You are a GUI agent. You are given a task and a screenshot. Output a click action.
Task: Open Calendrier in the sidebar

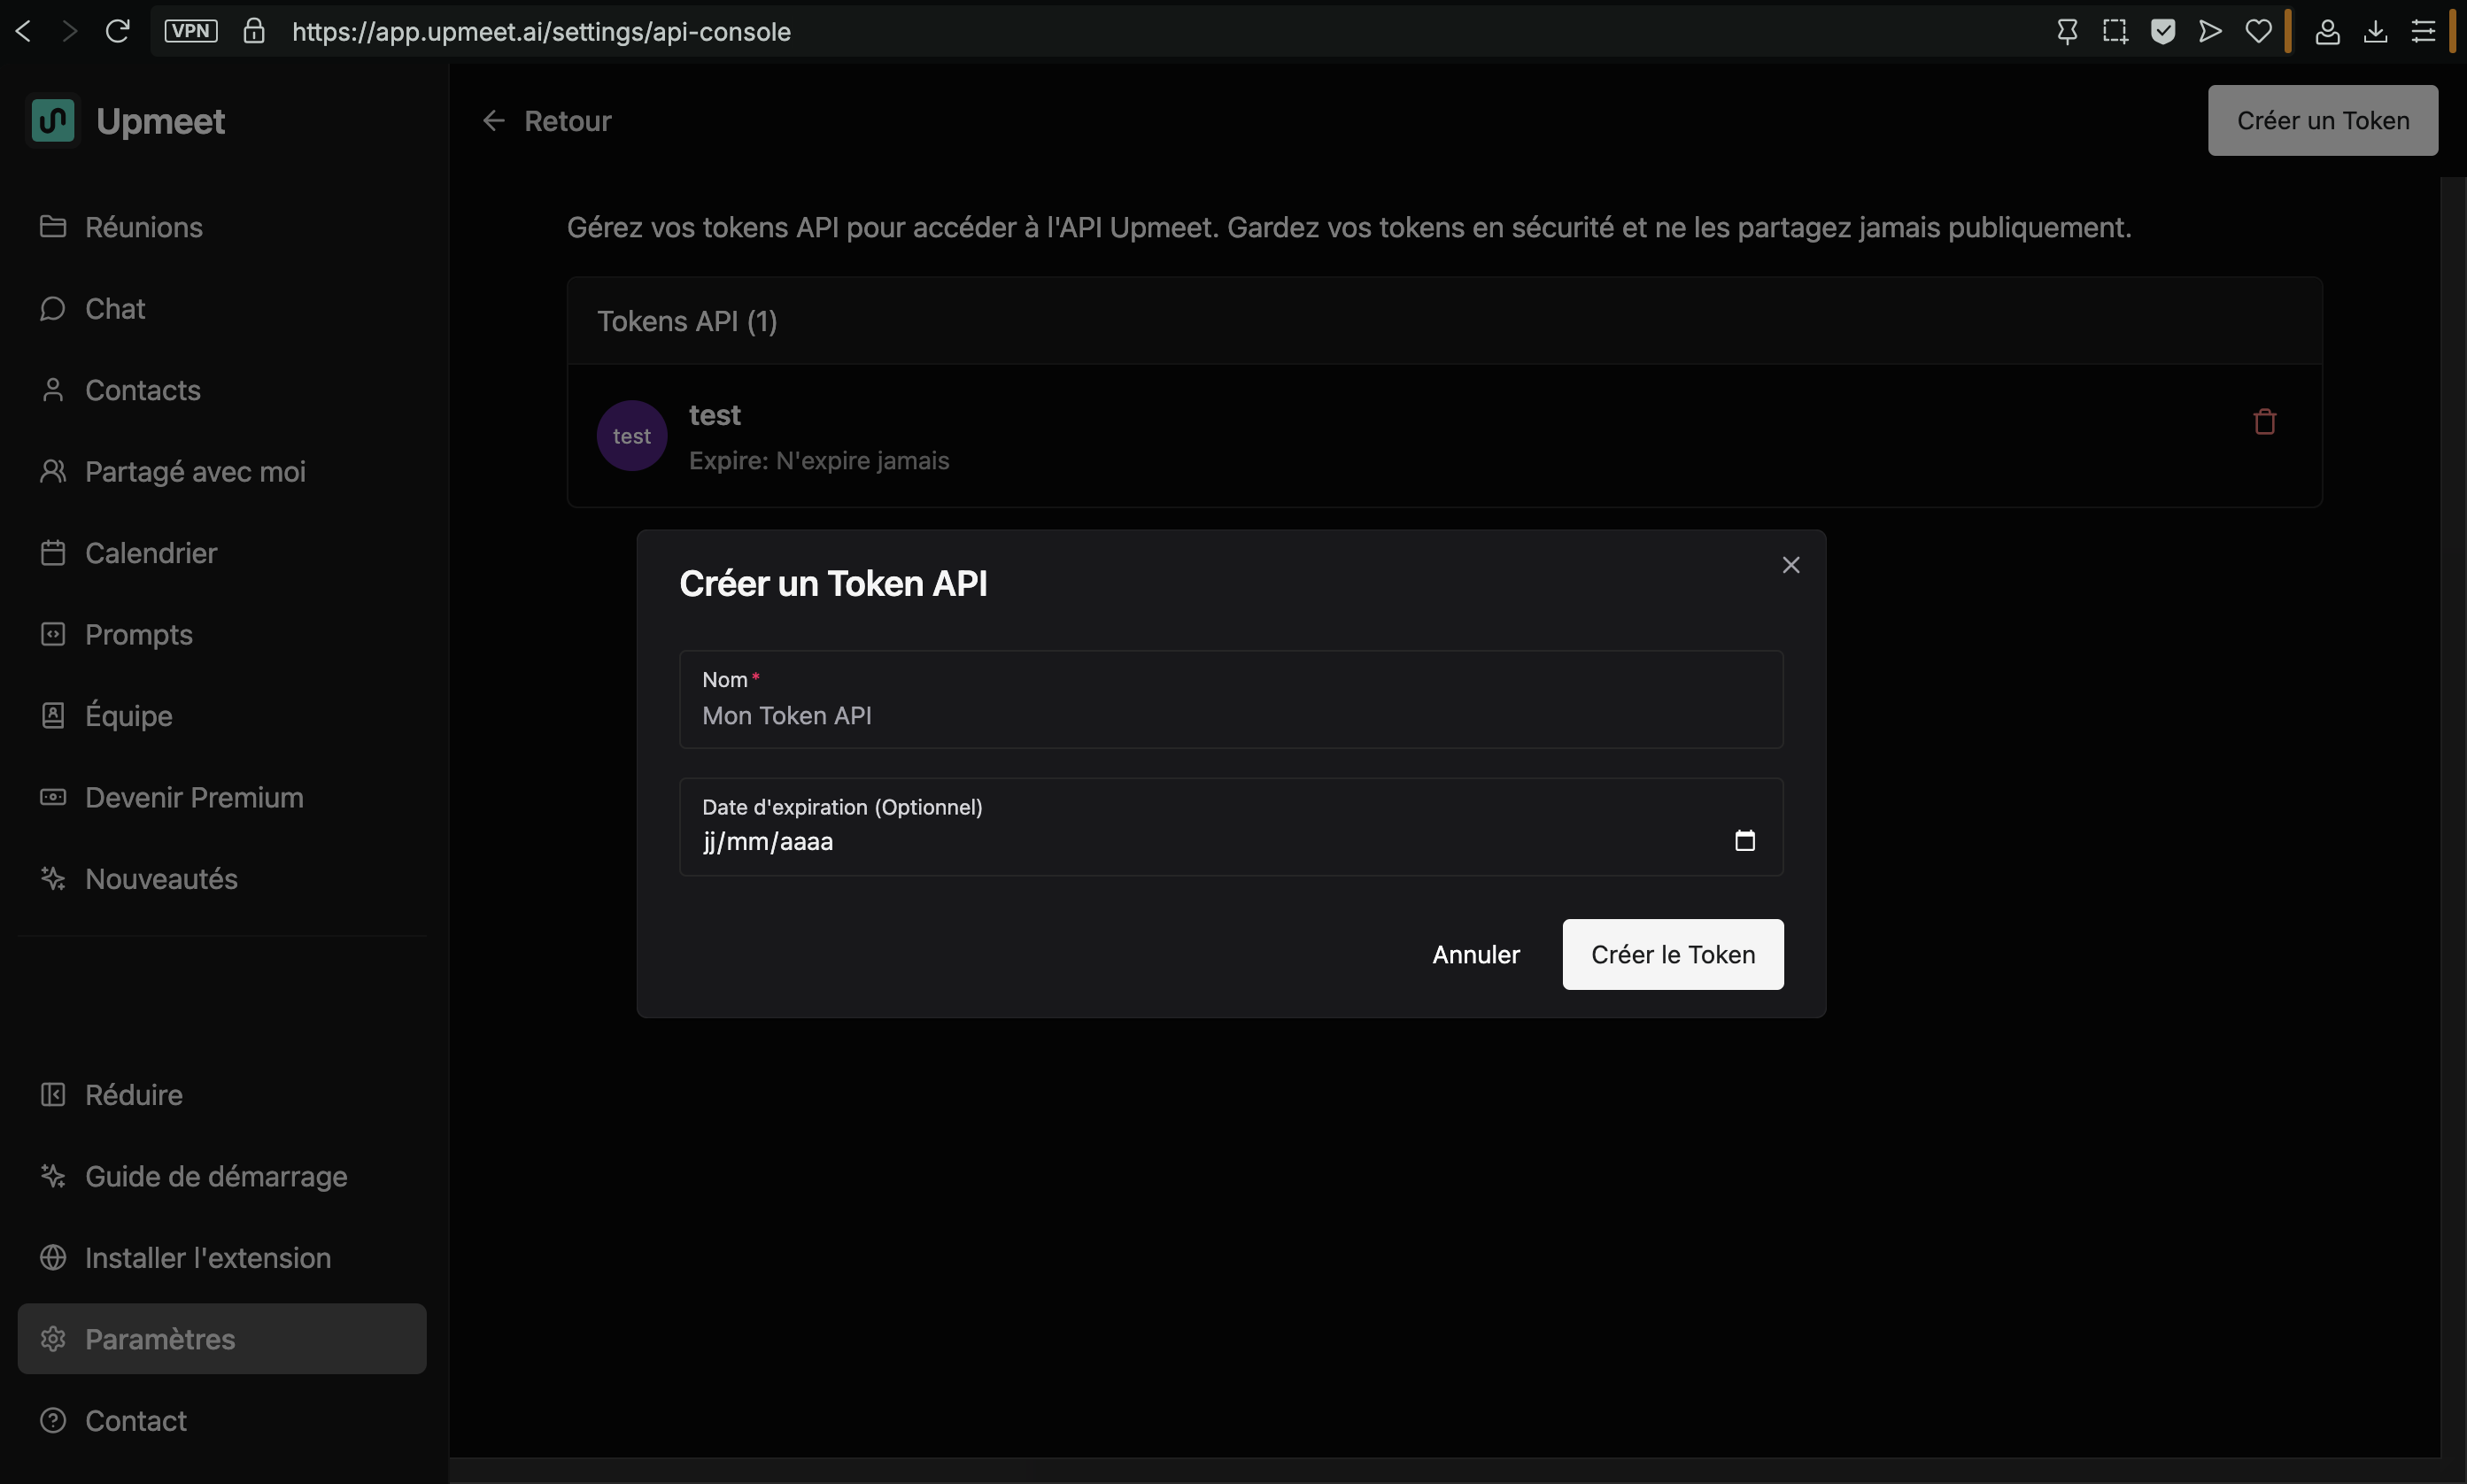[x=221, y=553]
